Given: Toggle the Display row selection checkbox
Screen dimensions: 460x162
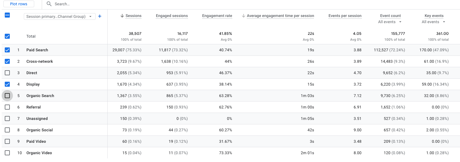Looking at the screenshot, I should click(7, 84).
